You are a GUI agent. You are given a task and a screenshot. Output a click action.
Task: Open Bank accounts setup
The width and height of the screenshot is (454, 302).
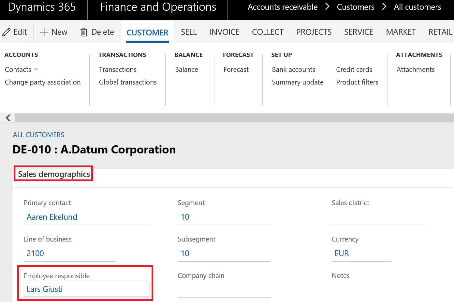pyautogui.click(x=294, y=70)
